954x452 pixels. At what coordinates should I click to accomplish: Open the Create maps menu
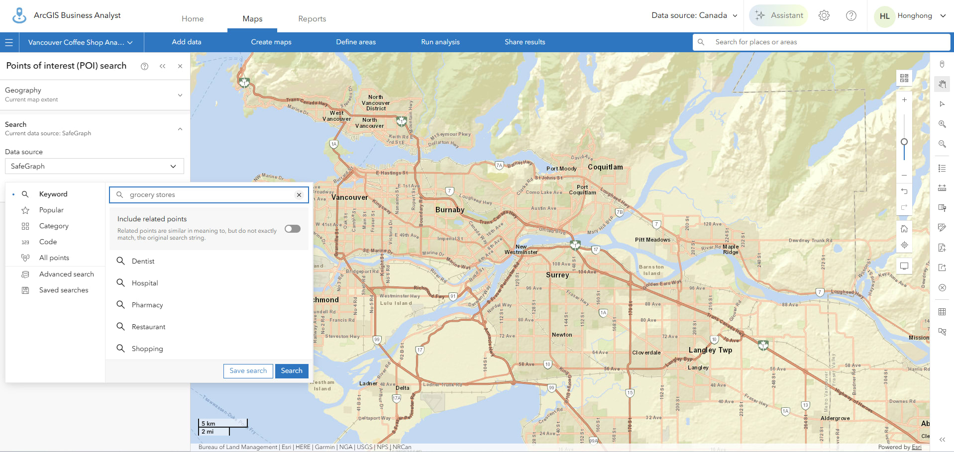pos(271,42)
